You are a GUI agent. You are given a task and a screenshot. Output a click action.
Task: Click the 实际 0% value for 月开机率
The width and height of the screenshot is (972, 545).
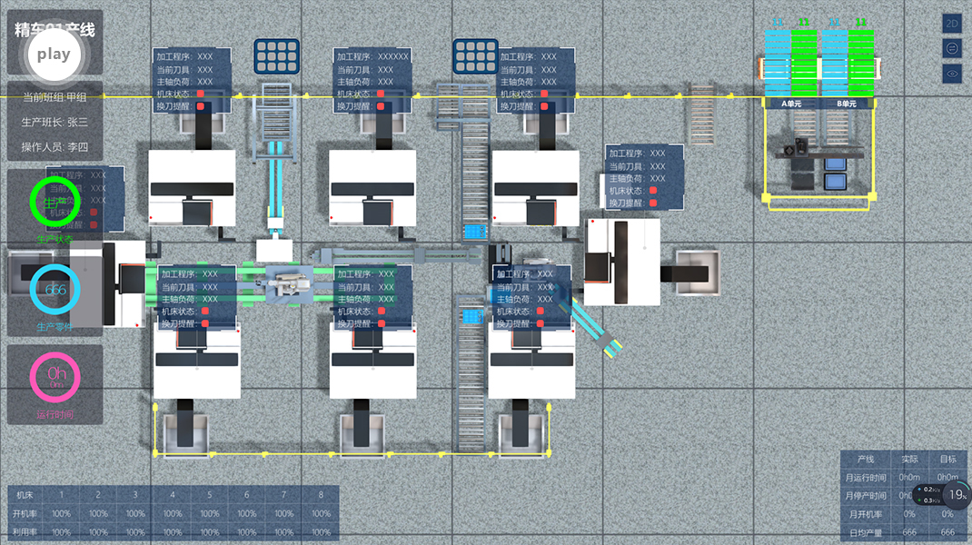coord(909,514)
